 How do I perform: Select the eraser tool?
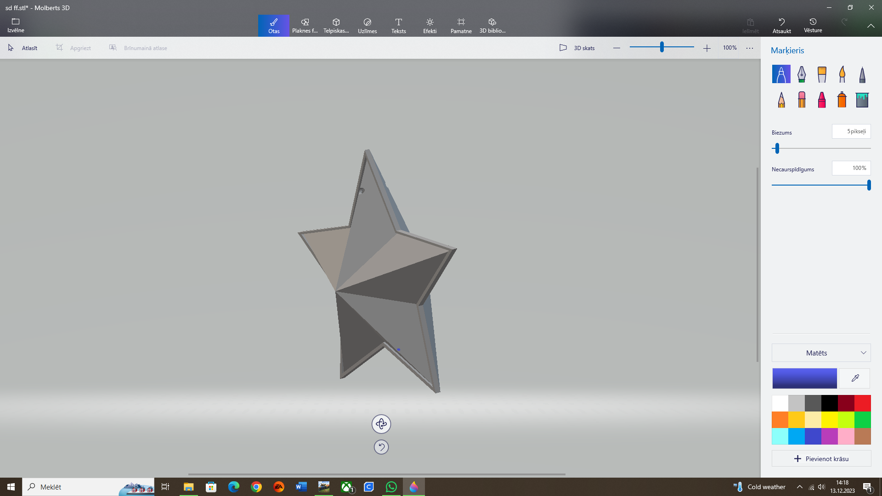pos(802,100)
